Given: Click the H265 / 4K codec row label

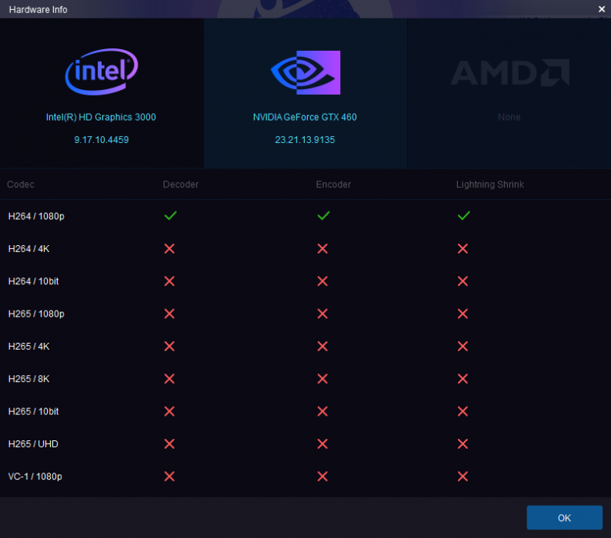Looking at the screenshot, I should (x=29, y=347).
